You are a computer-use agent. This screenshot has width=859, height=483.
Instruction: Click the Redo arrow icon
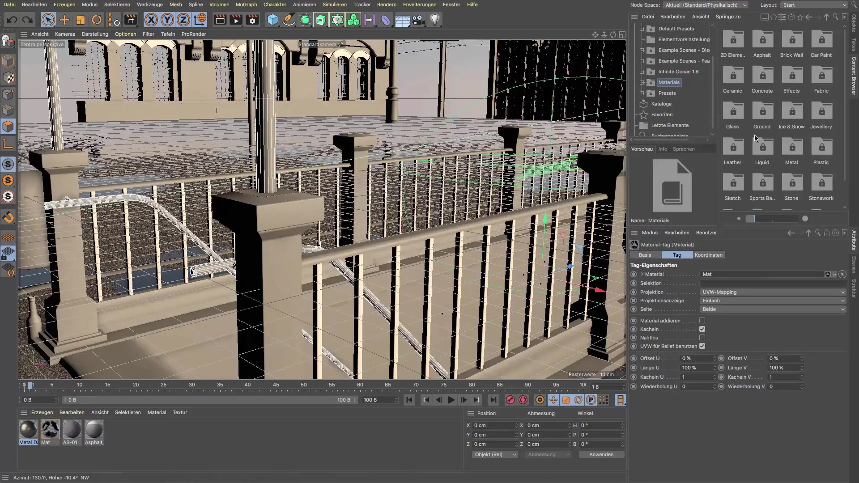(28, 20)
